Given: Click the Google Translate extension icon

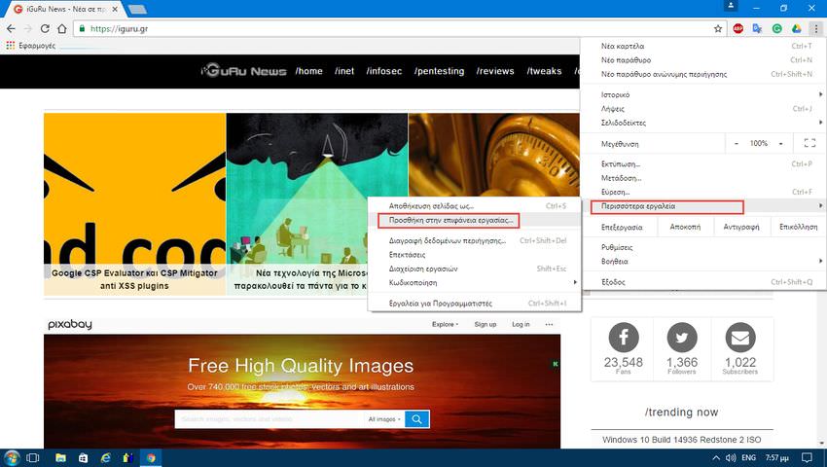Looking at the screenshot, I should [757, 29].
